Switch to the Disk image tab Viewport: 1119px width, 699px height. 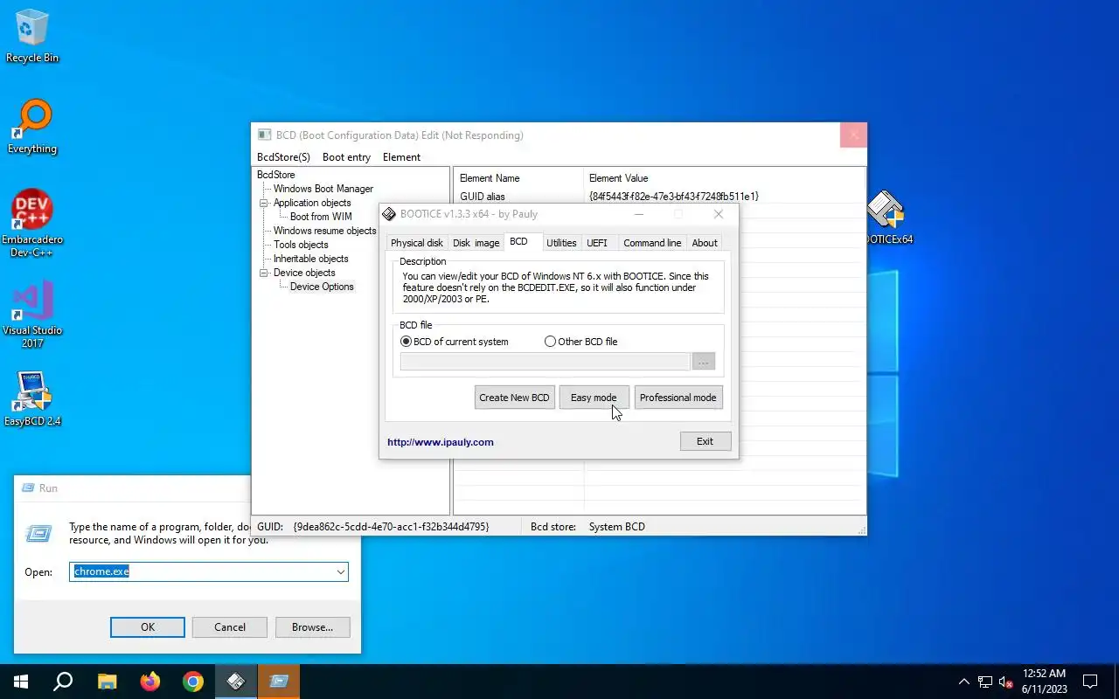[476, 243]
